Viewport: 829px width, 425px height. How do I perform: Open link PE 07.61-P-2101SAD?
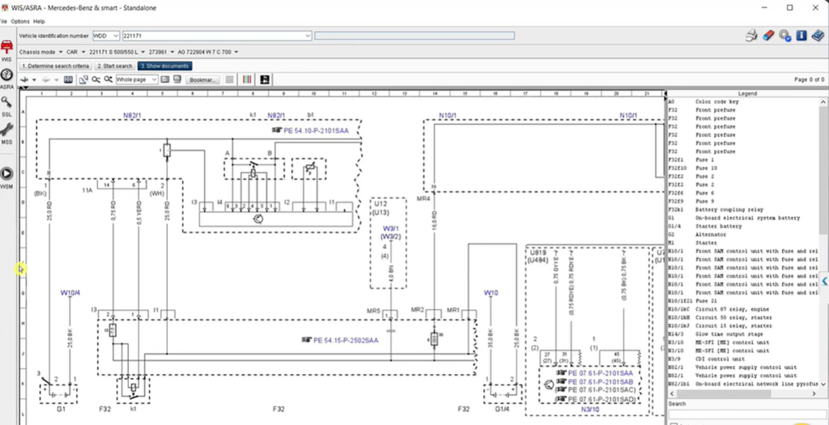600,398
